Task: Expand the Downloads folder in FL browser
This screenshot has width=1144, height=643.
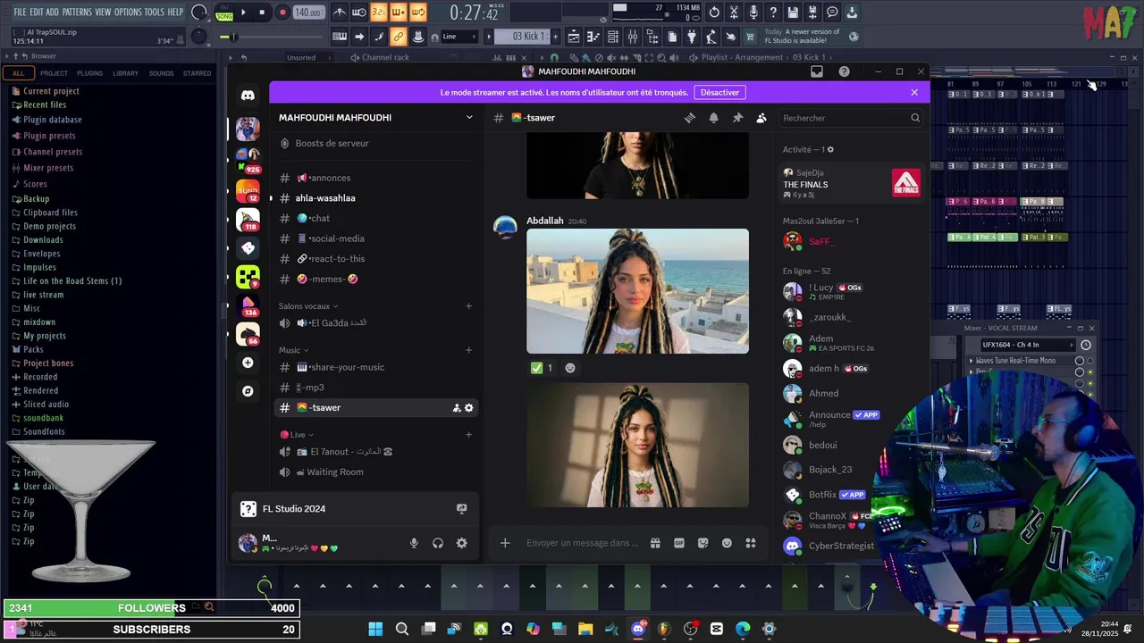Action: pos(43,240)
